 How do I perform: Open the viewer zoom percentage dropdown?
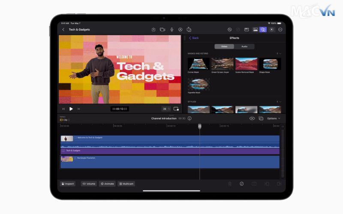click(x=166, y=109)
